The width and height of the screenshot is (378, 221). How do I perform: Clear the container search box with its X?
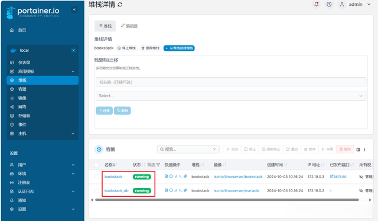pos(214,149)
